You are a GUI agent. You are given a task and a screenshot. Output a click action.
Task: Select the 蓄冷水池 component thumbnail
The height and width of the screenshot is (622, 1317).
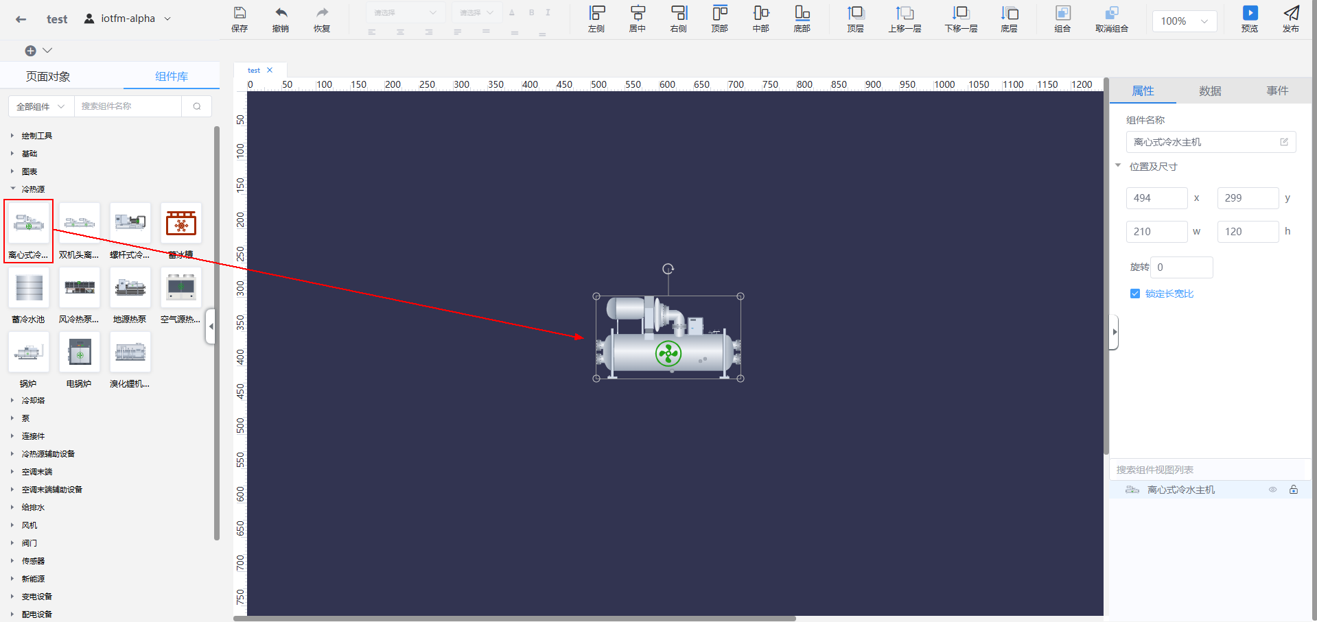(x=29, y=287)
